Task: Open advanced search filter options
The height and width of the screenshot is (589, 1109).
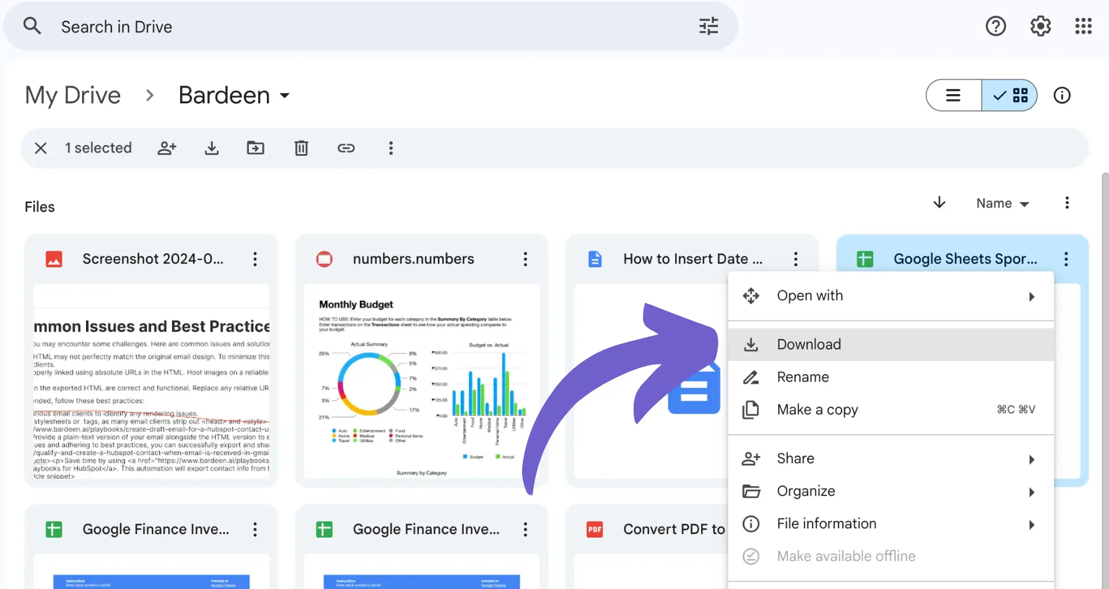Action: point(709,26)
